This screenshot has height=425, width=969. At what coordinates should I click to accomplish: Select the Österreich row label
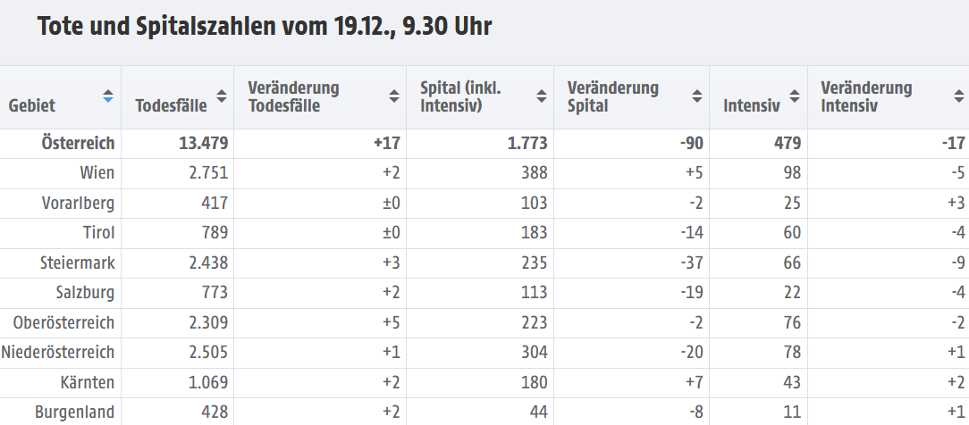coord(78,143)
